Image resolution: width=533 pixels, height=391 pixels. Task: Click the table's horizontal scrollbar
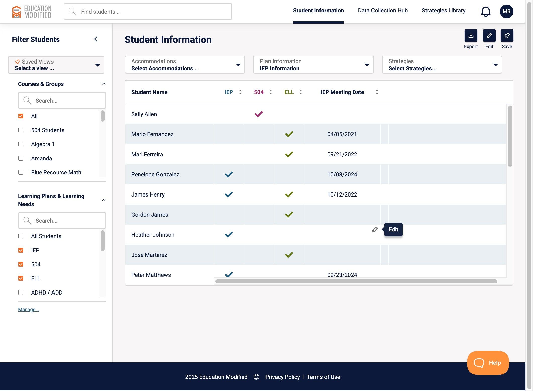point(356,281)
